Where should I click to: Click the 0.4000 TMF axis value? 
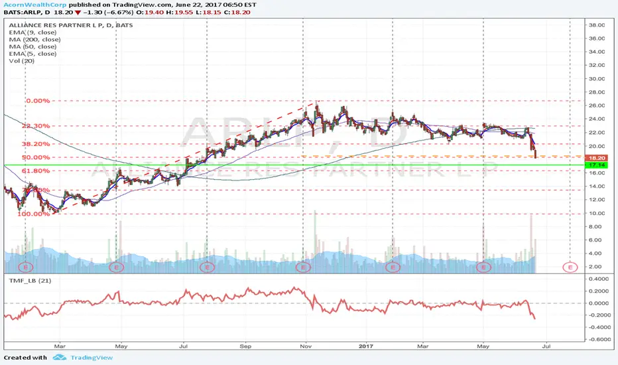[598, 279]
